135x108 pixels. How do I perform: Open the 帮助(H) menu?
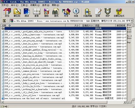(55, 5)
